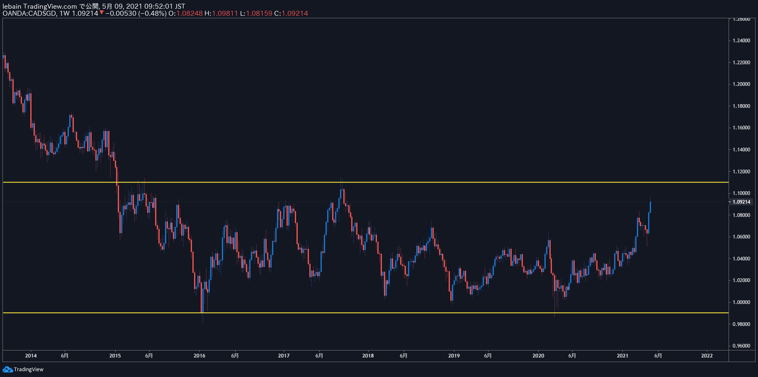This screenshot has width=758, height=377.
Task: Select the lower yellow horizontal support line
Action: [365, 313]
